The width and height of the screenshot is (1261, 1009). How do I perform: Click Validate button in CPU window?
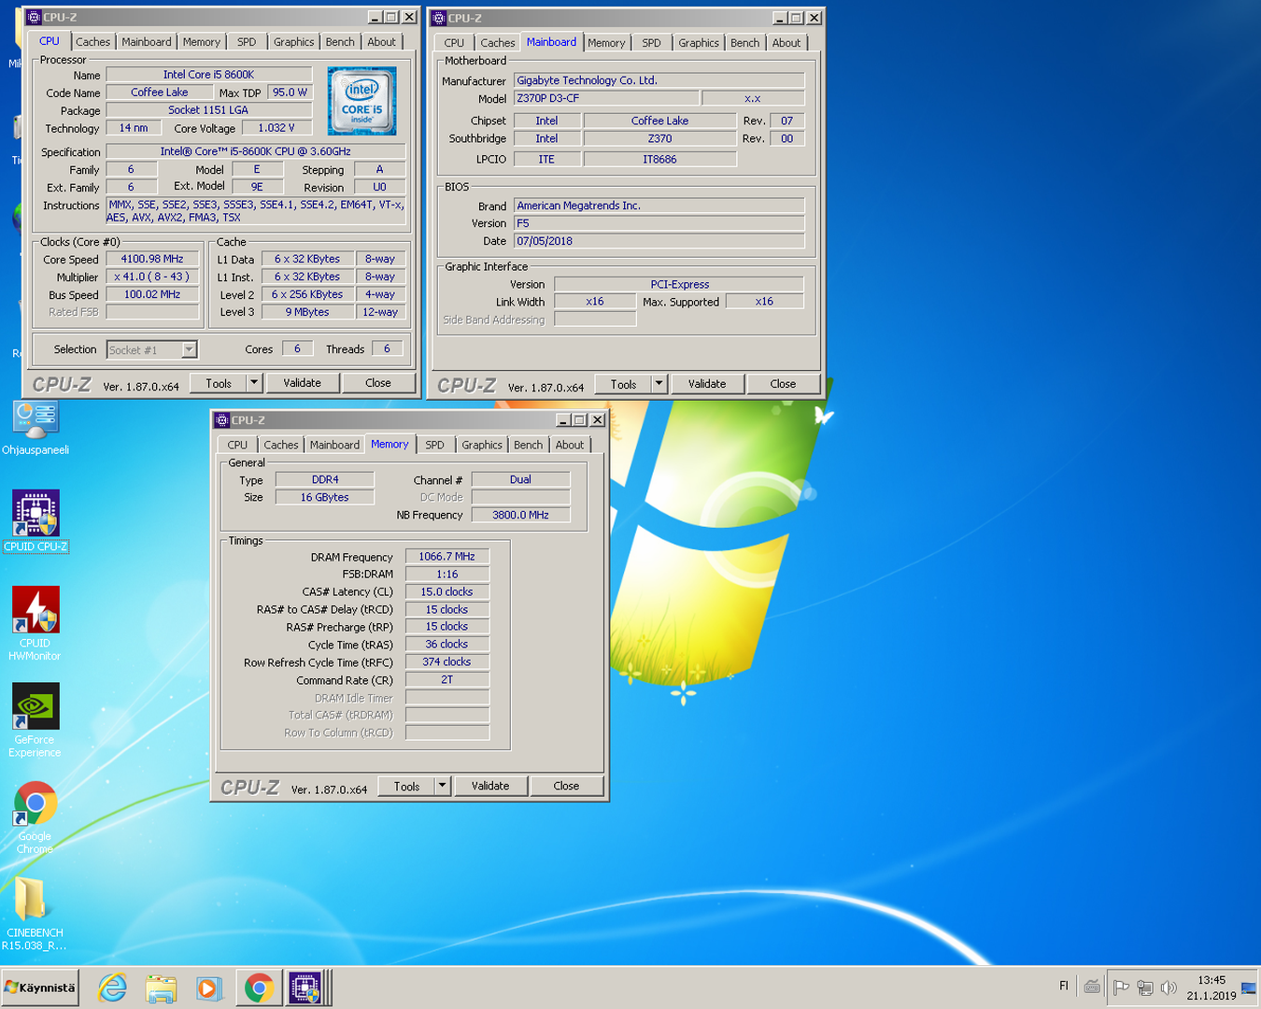[302, 383]
